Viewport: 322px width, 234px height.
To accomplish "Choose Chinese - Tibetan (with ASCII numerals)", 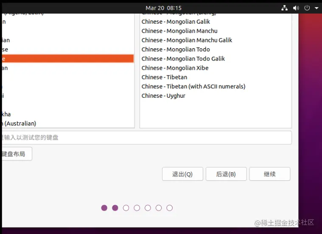I will tap(193, 86).
